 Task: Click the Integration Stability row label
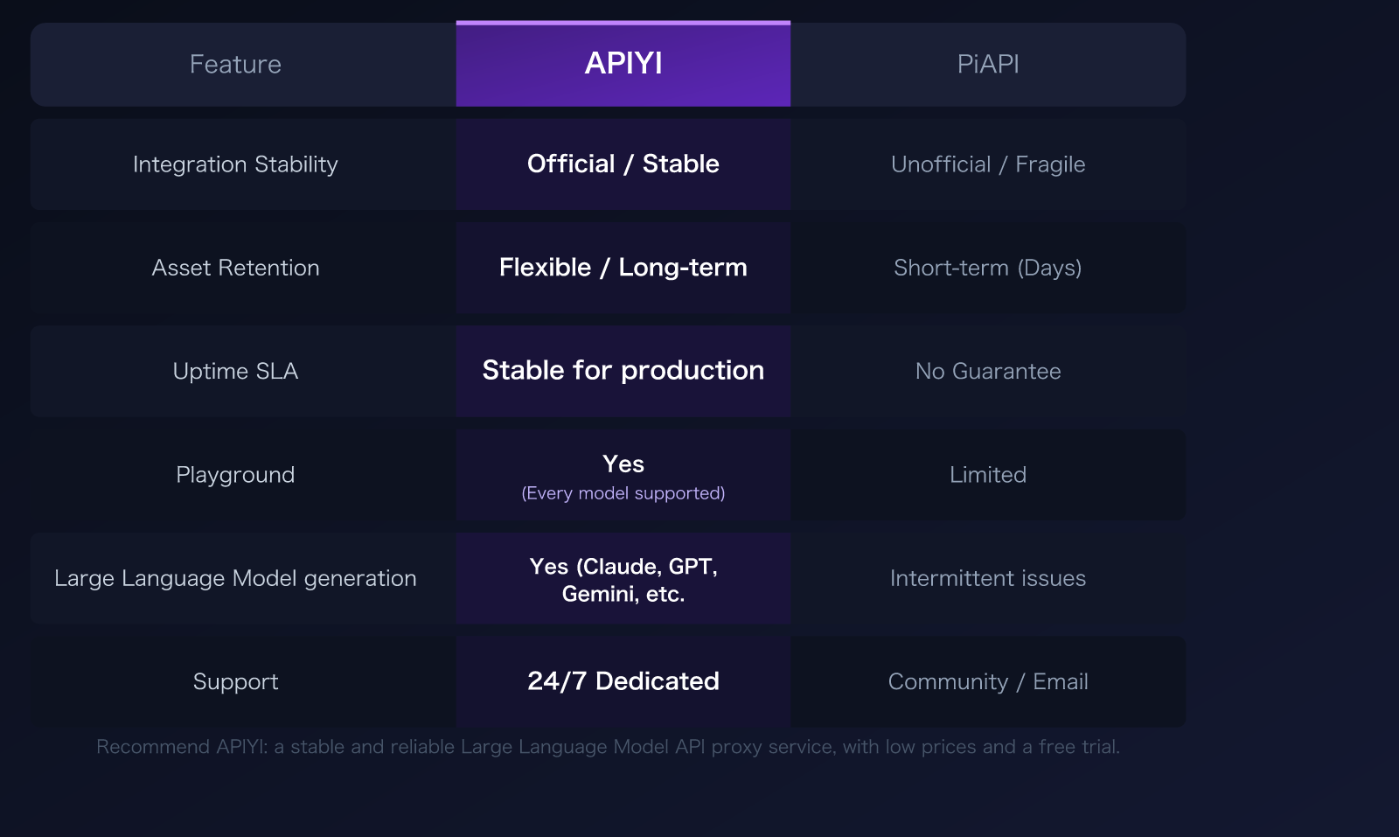[235, 164]
